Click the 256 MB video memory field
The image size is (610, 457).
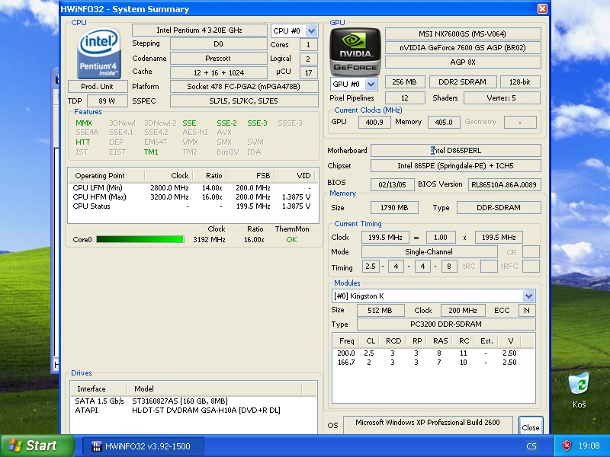pyautogui.click(x=405, y=82)
